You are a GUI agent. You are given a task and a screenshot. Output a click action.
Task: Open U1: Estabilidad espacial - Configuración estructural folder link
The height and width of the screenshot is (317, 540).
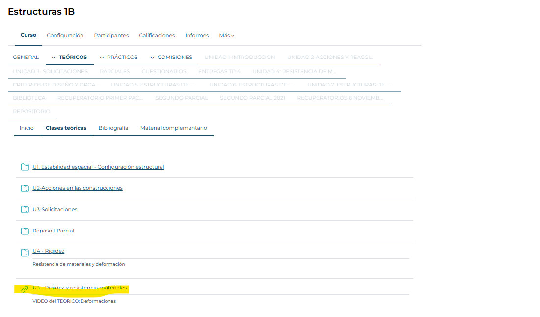98,167
